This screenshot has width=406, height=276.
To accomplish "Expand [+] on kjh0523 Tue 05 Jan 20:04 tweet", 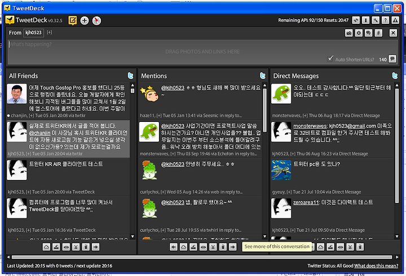I will click(29, 154).
